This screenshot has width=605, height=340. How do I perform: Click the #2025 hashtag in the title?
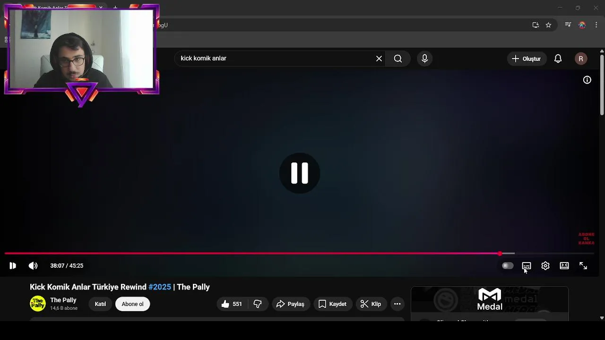pos(160,287)
